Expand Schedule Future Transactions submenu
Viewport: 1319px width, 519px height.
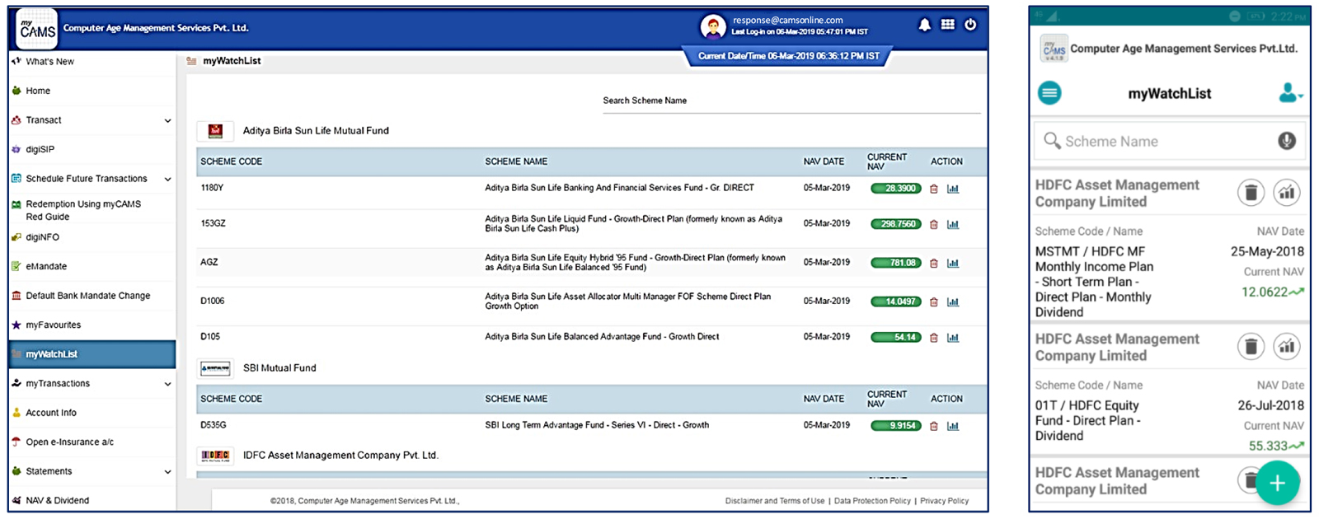pyautogui.click(x=167, y=179)
